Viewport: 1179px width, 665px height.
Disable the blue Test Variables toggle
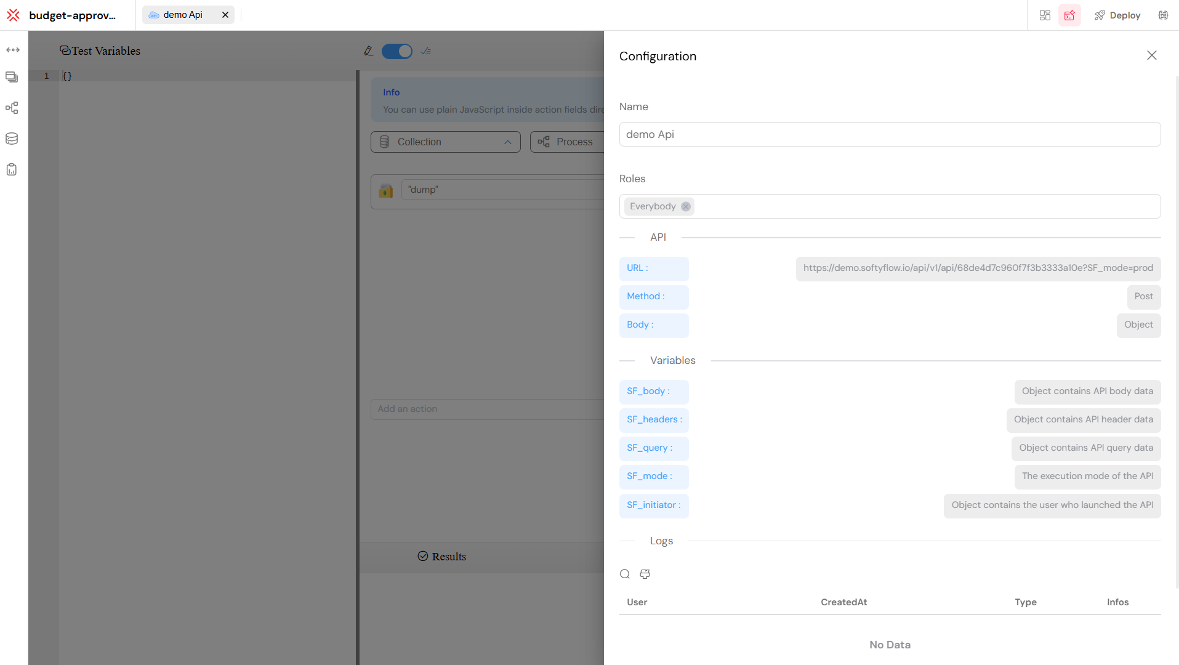397,51
